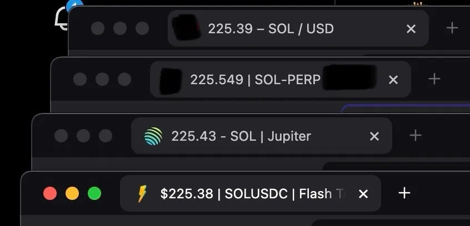Minimize window with the yellow button
This screenshot has height=226, width=470.
click(72, 193)
